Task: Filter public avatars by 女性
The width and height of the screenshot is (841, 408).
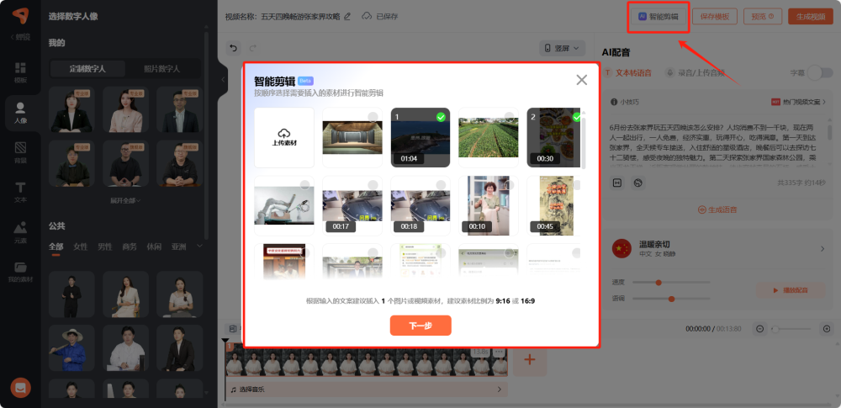Action: [x=81, y=246]
